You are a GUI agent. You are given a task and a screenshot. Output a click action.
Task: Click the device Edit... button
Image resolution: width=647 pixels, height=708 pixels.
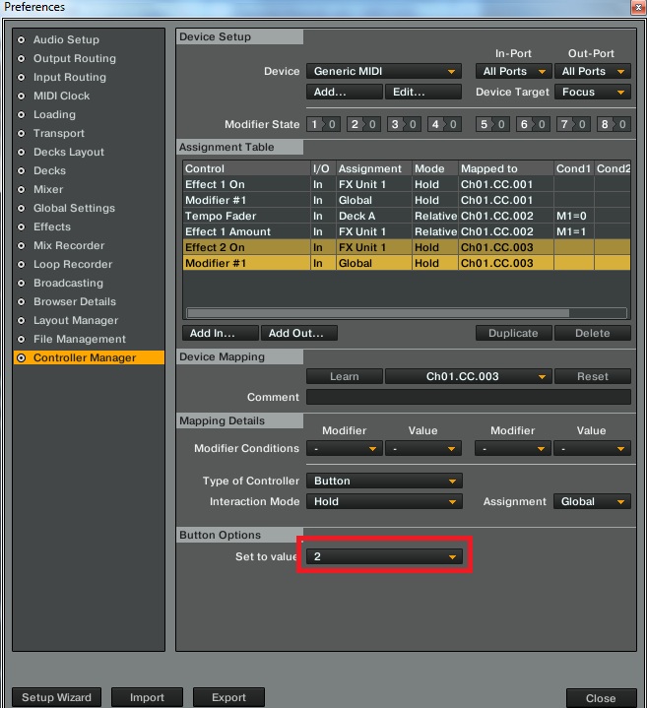pos(423,93)
